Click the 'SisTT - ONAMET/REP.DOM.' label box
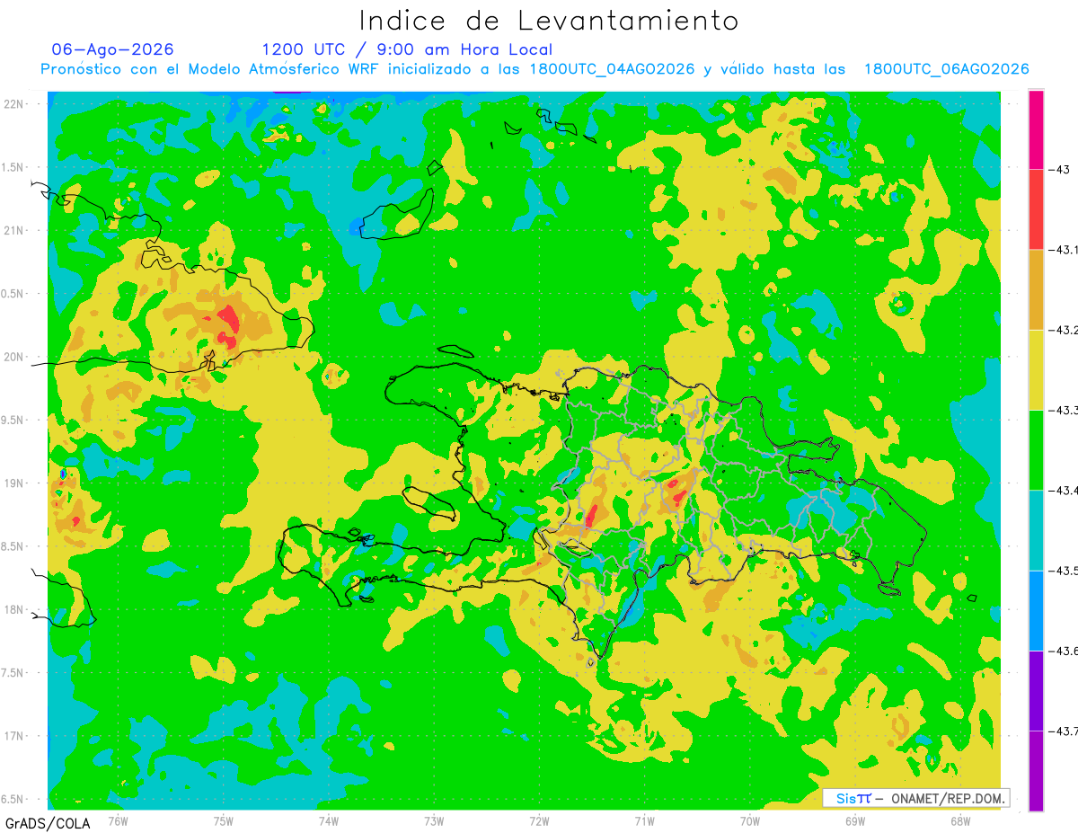The width and height of the screenshot is (1078, 833). pyautogui.click(x=915, y=798)
